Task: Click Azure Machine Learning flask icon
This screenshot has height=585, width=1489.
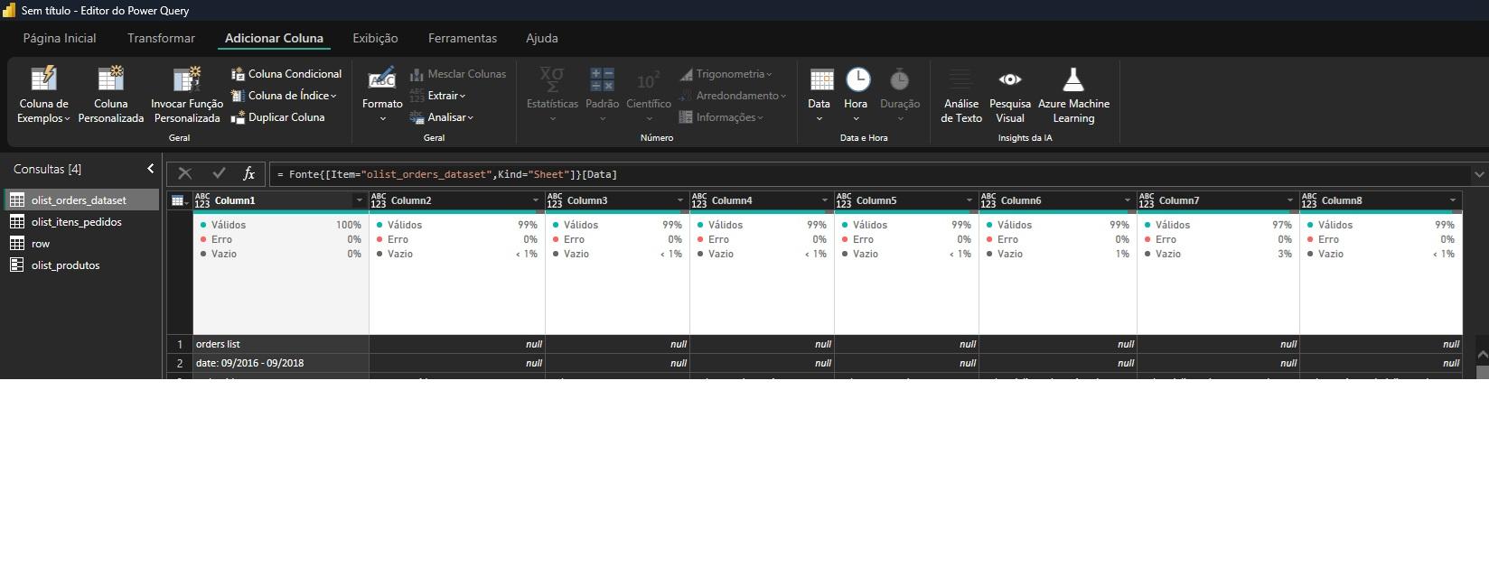Action: [1073, 79]
